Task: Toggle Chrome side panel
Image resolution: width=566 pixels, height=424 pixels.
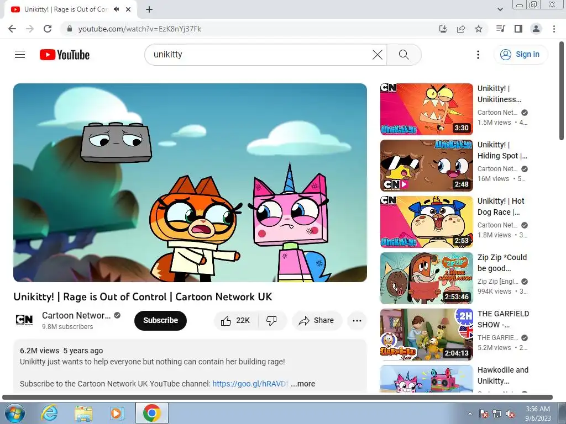Action: click(x=518, y=29)
